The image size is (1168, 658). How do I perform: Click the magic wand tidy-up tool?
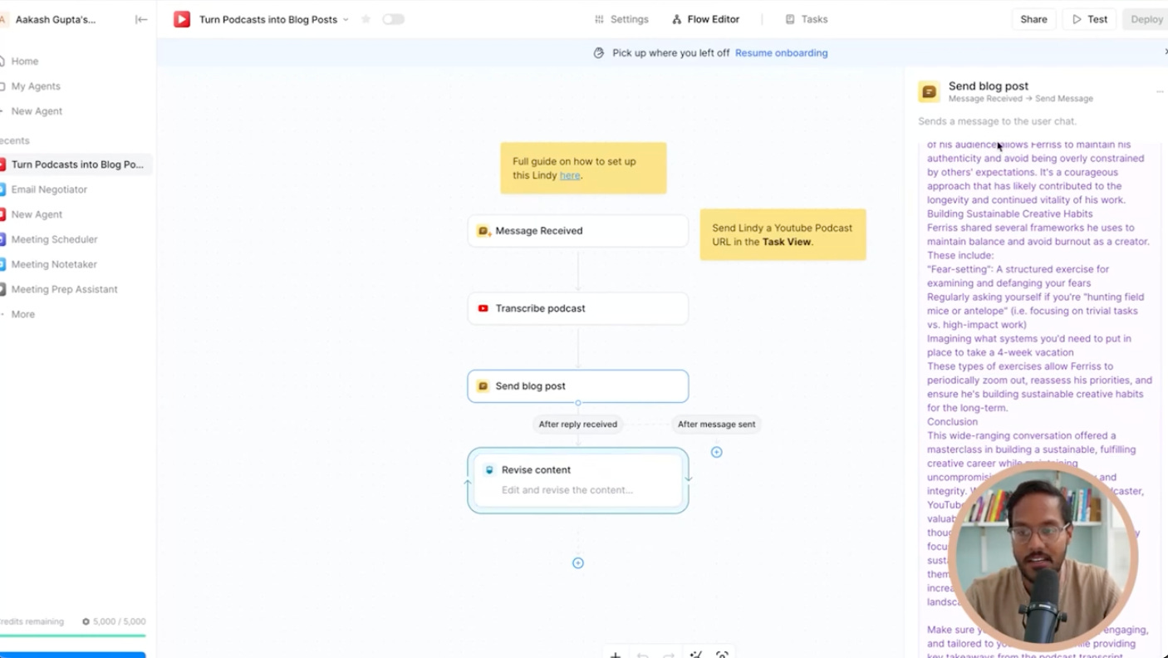click(x=696, y=655)
